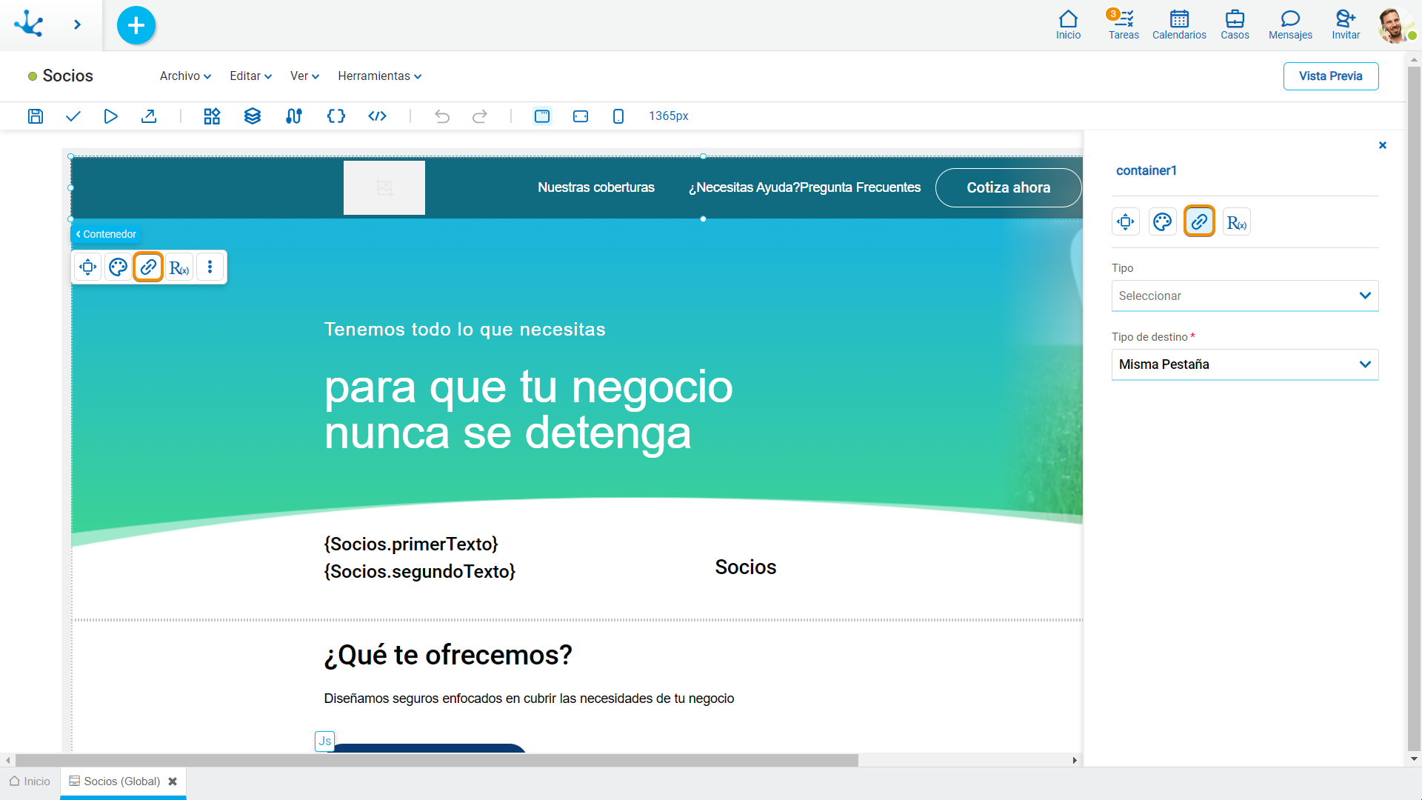Open layout position tab in properties panel
The width and height of the screenshot is (1422, 800).
1126,221
